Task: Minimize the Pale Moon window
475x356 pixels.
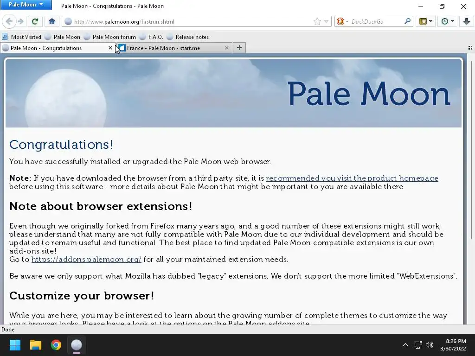Action: click(x=421, y=6)
